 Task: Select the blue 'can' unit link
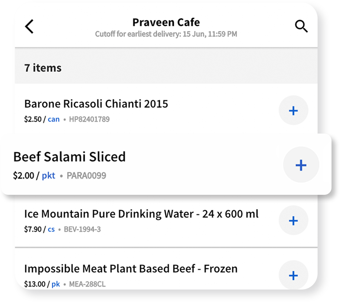[53, 119]
